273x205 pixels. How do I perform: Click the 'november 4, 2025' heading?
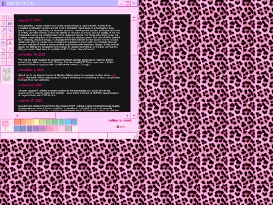(31, 70)
